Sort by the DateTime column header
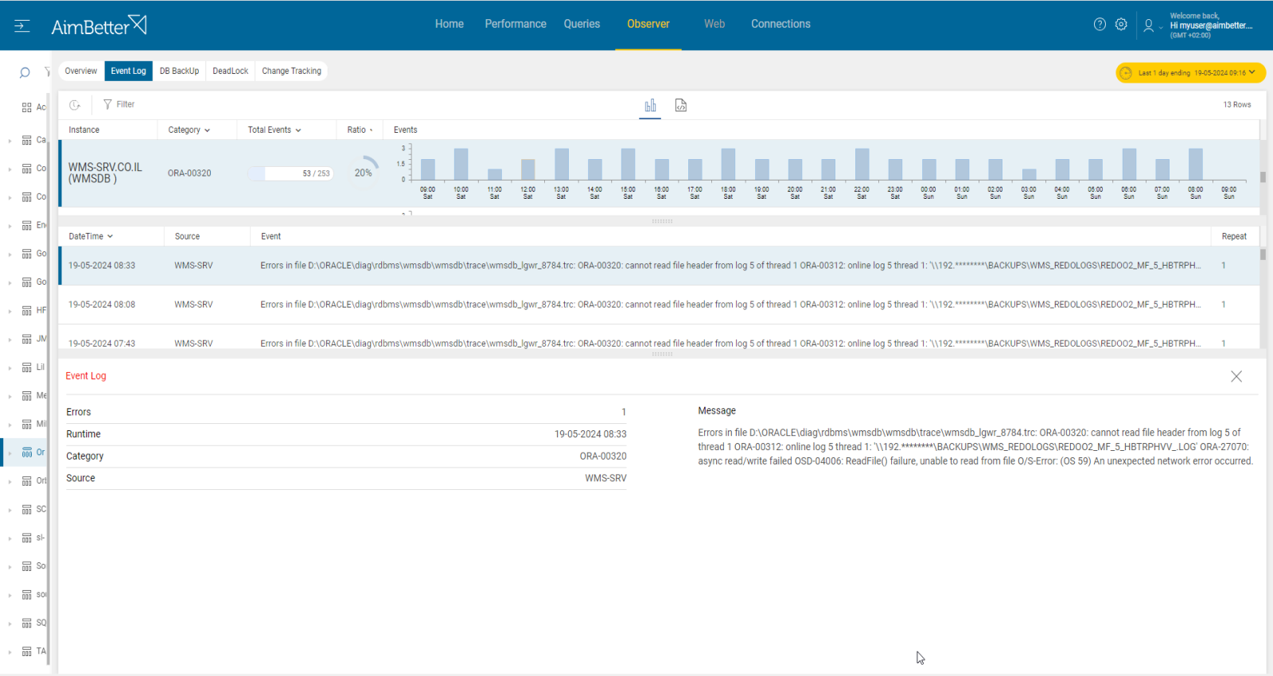 [x=91, y=236]
